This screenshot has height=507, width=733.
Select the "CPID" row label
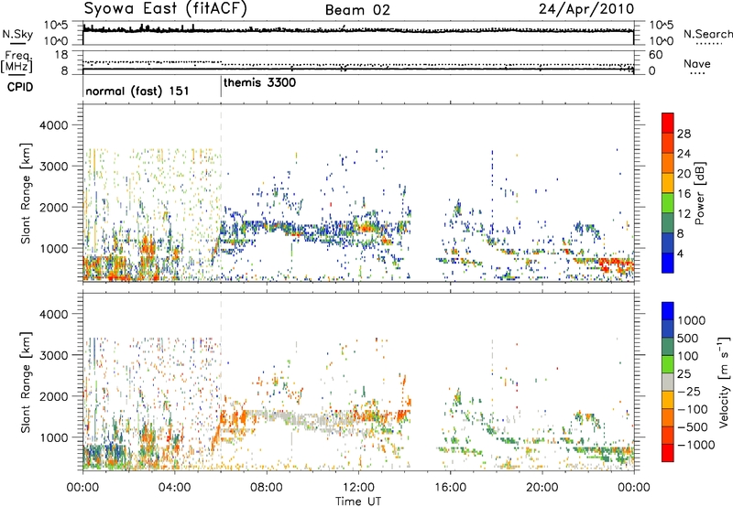pos(20,87)
